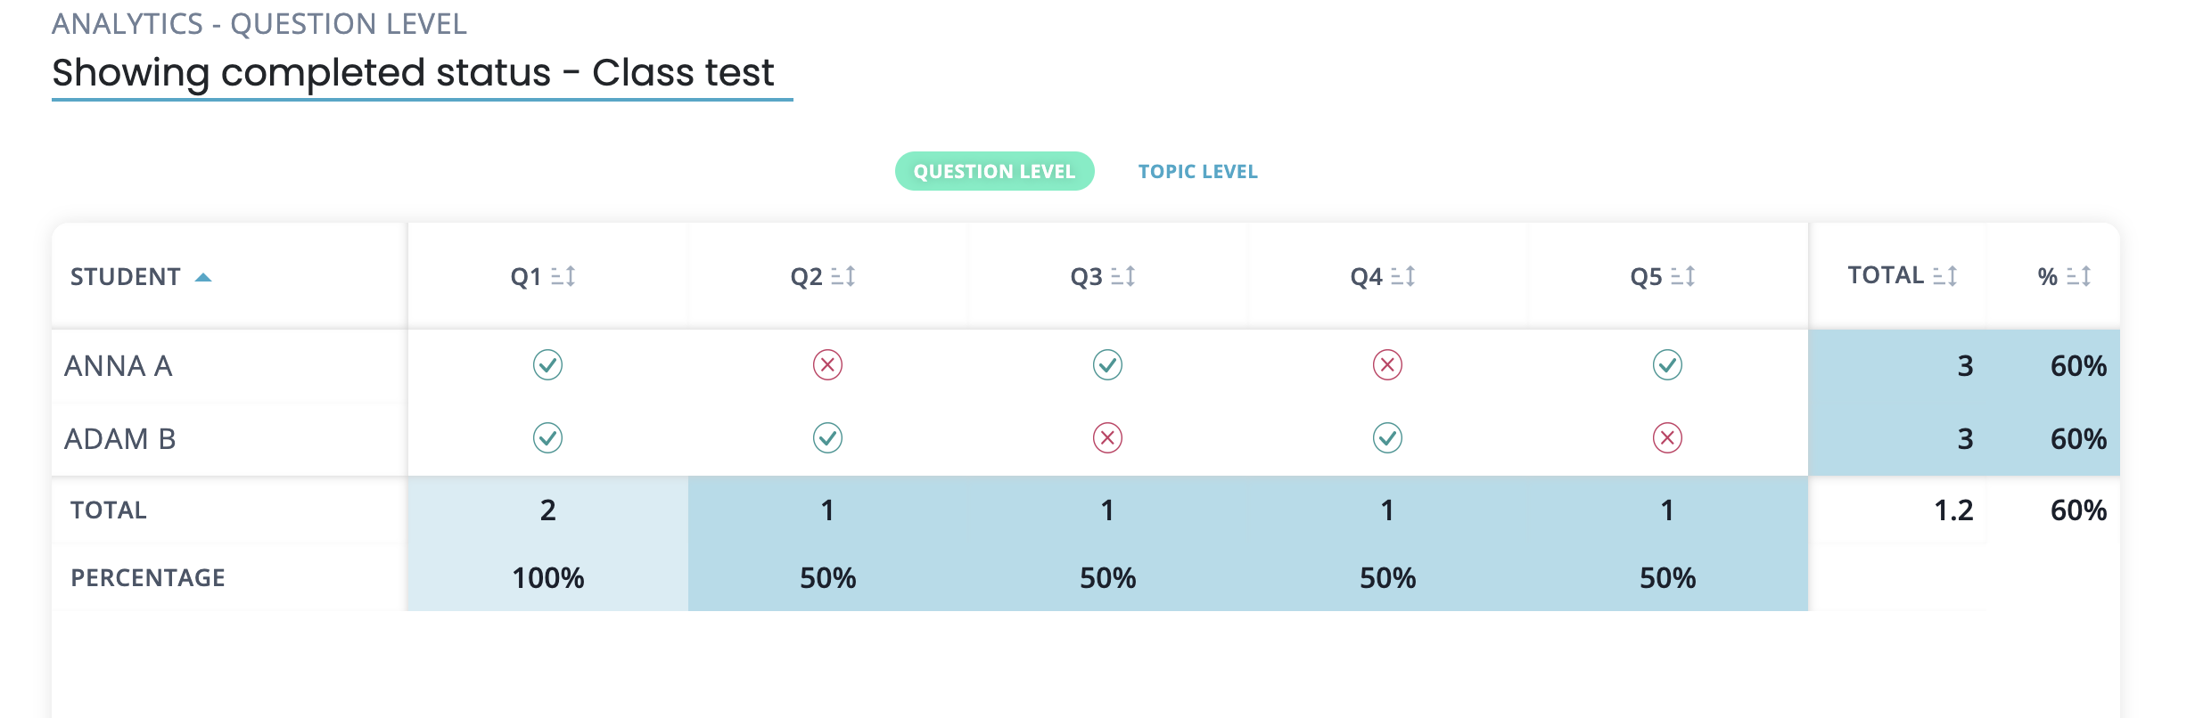Image resolution: width=2195 pixels, height=718 pixels.
Task: Click Anna A's Q1 correct checkmark icon
Action: tap(547, 365)
